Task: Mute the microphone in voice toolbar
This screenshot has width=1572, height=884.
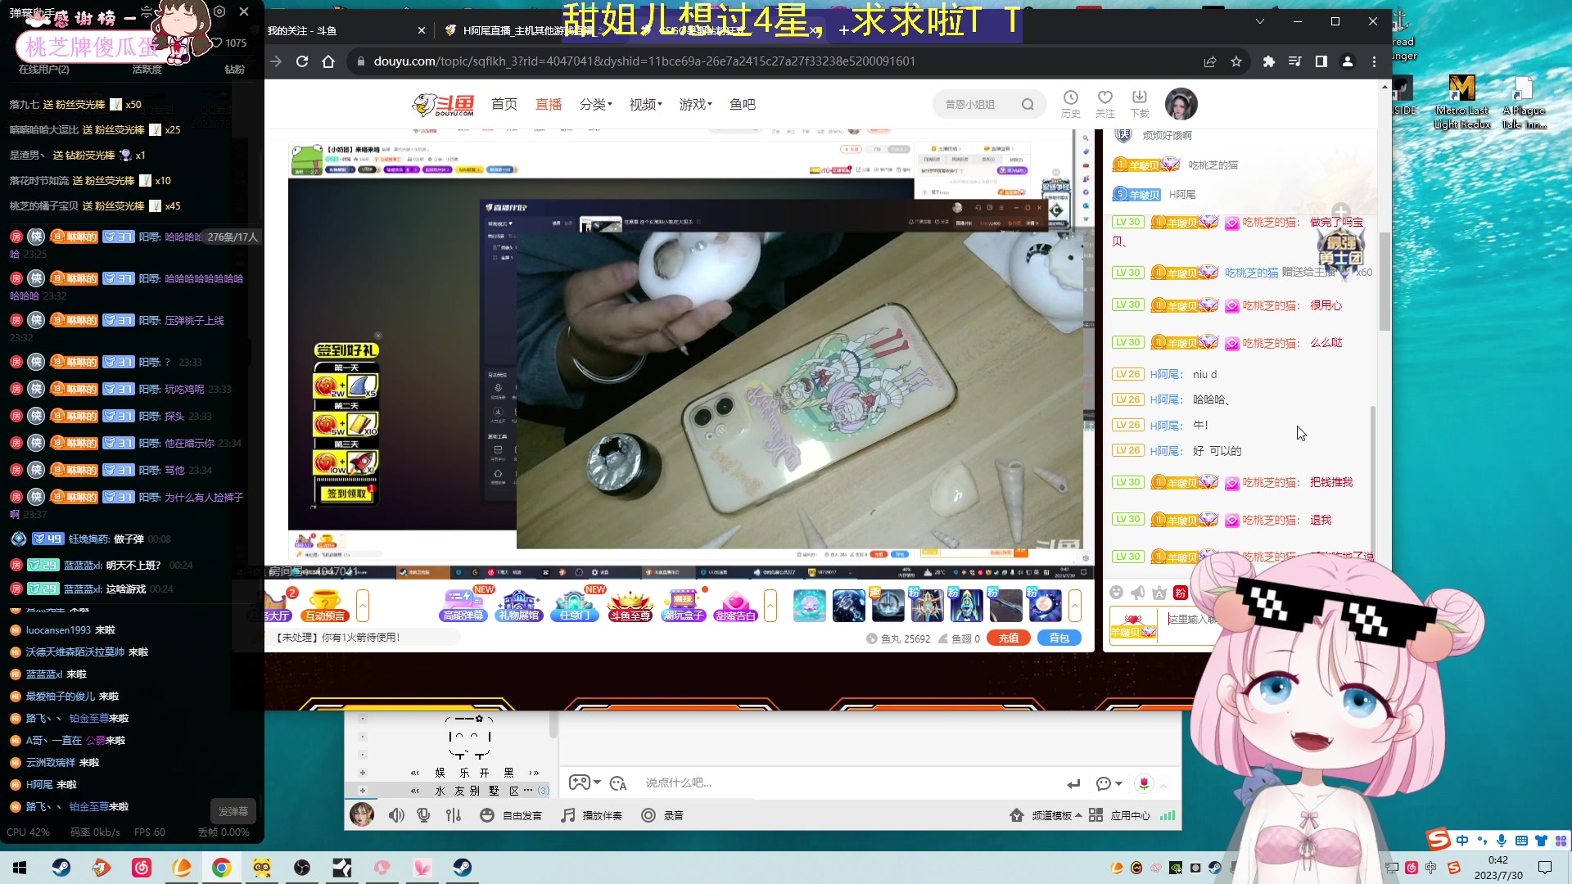Action: click(x=423, y=815)
